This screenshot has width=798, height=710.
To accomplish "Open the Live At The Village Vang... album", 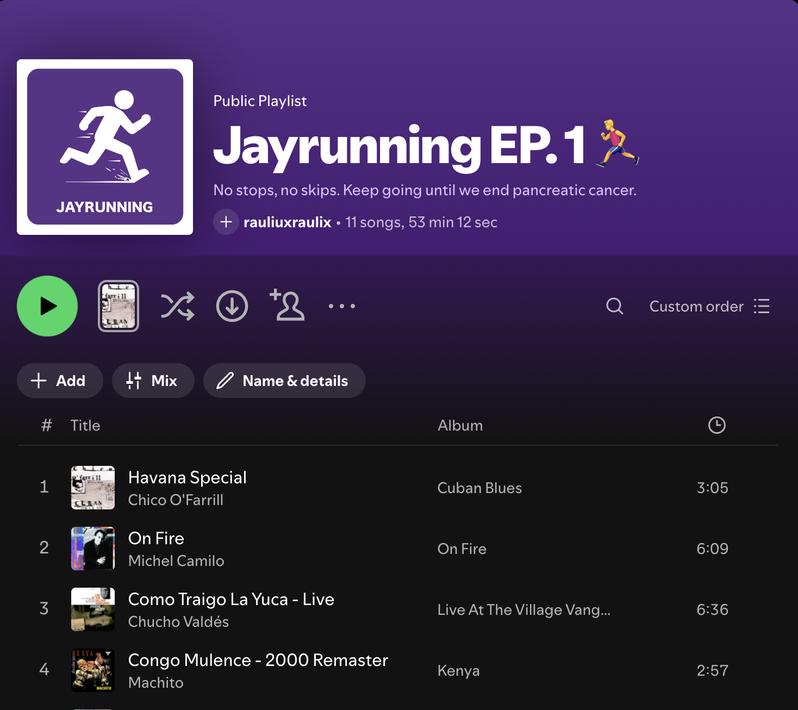I will click(x=524, y=609).
